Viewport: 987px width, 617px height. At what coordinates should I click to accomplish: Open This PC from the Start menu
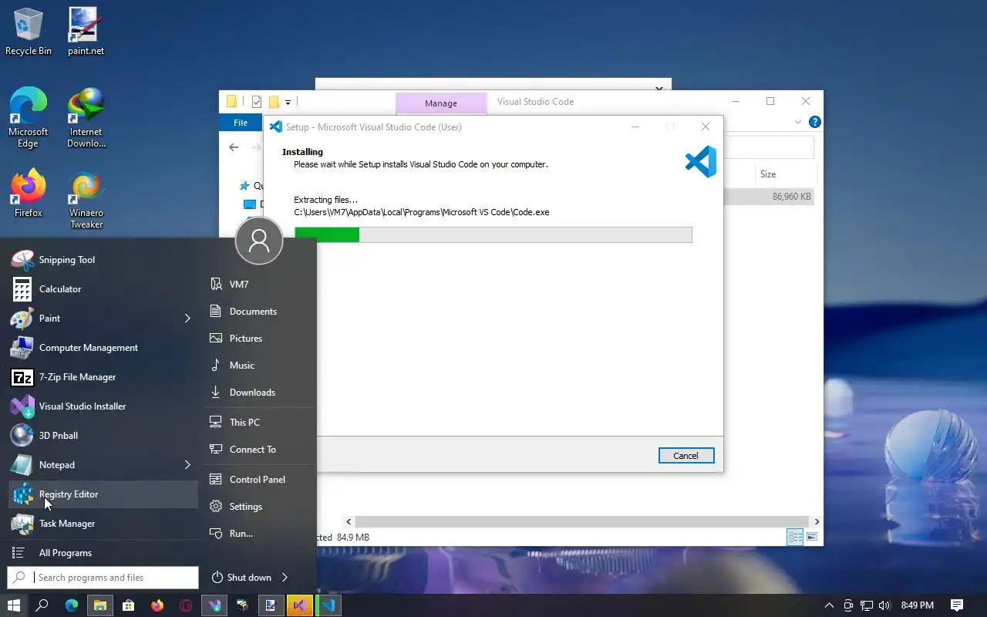[259, 423]
